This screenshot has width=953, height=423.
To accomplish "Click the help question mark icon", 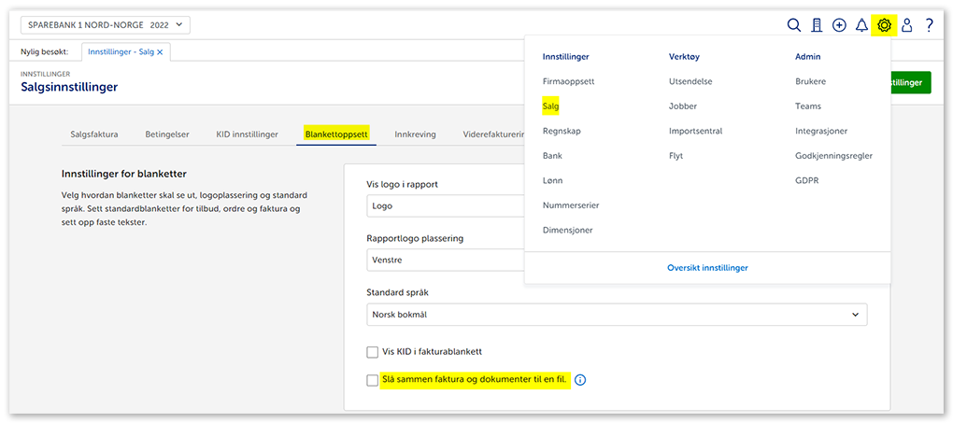I will pyautogui.click(x=929, y=25).
